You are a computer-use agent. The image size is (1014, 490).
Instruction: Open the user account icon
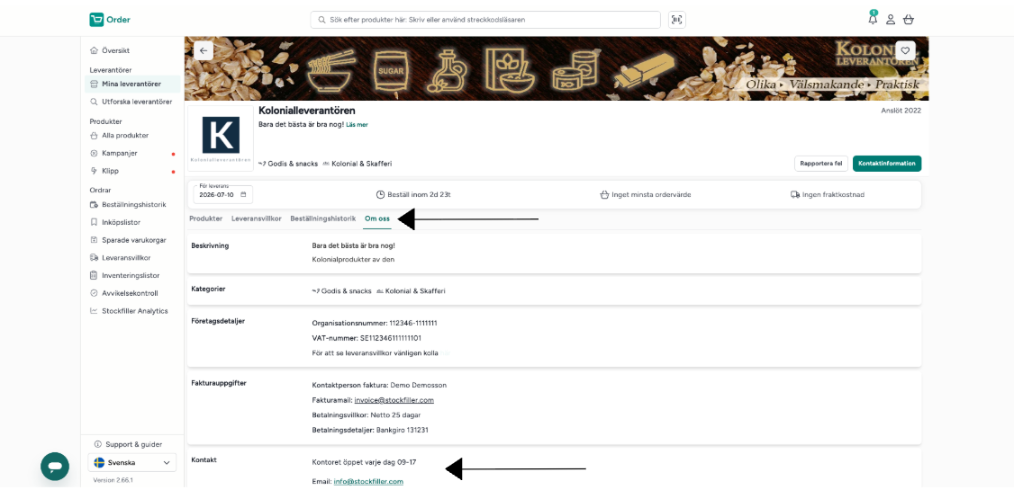[891, 20]
